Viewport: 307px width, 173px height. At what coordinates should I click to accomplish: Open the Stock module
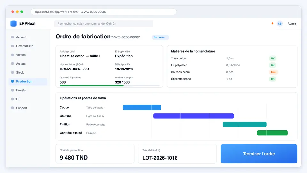click(x=28, y=72)
